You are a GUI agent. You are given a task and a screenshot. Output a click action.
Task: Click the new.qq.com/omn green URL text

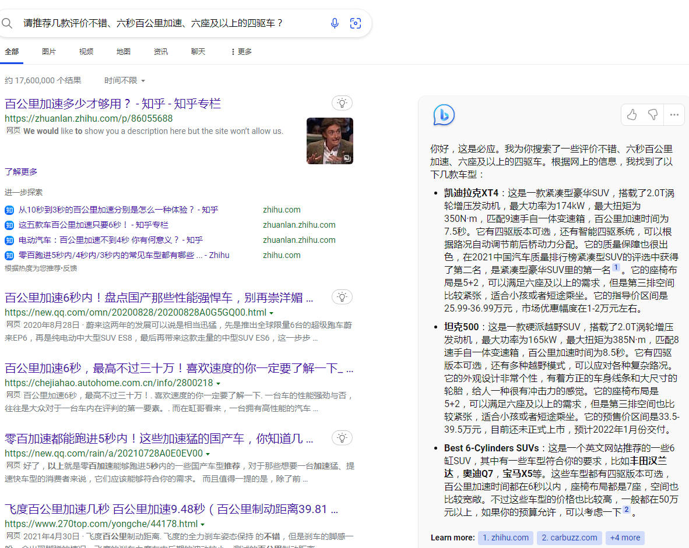pos(136,313)
